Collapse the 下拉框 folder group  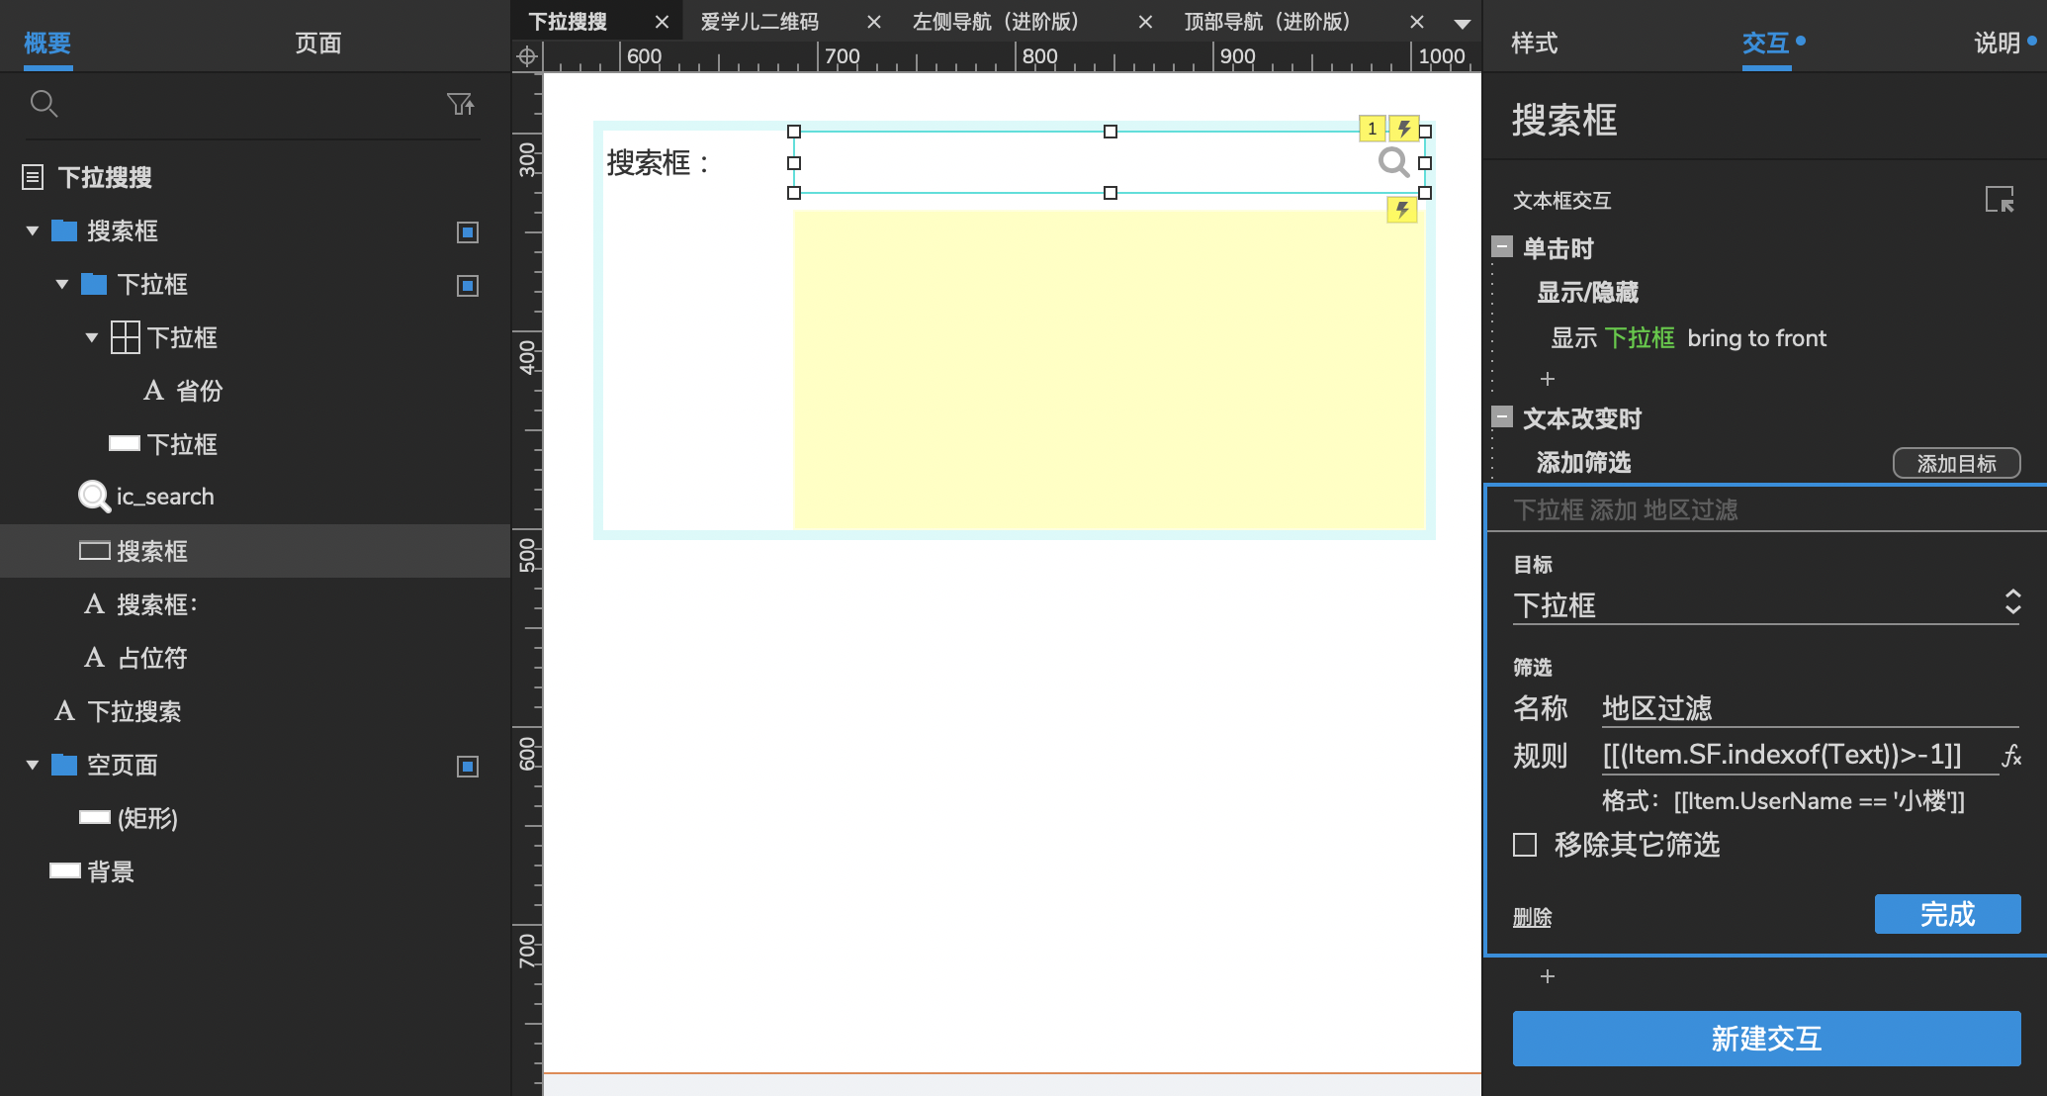point(62,284)
